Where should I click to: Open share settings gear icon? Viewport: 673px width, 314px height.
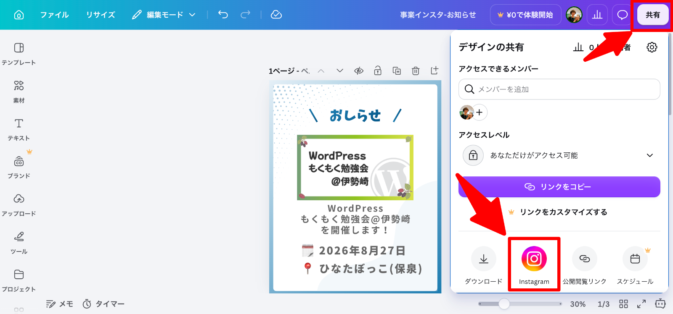point(652,47)
